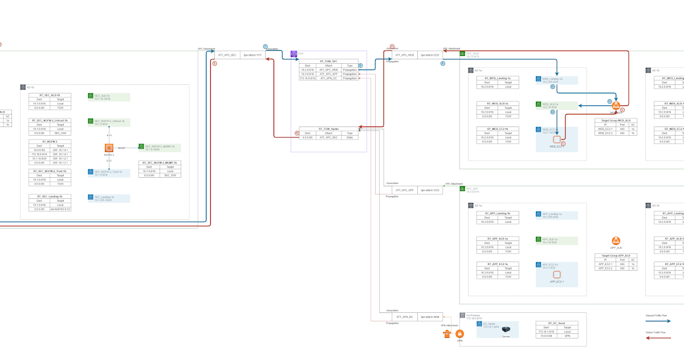Click the AZ-1a availability zone icon
Image resolution: width=684 pixels, height=359 pixels.
click(470, 71)
